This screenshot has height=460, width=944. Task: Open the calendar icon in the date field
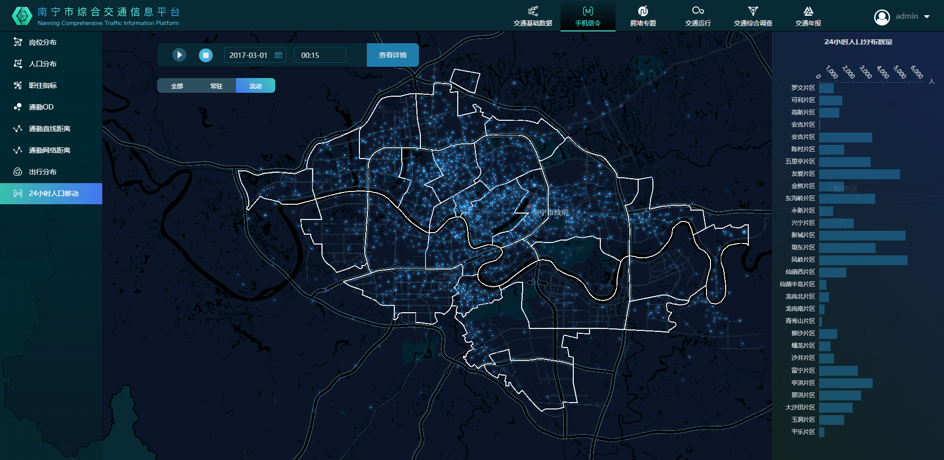pyautogui.click(x=278, y=55)
